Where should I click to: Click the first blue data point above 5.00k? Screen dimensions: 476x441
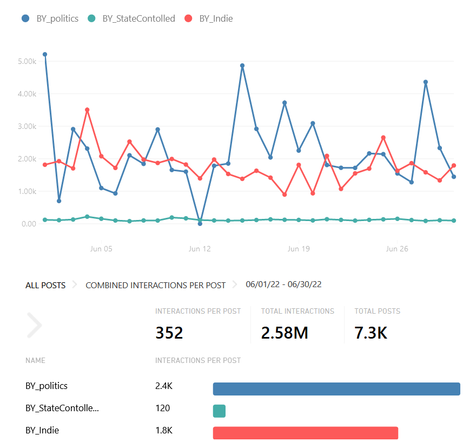[45, 54]
